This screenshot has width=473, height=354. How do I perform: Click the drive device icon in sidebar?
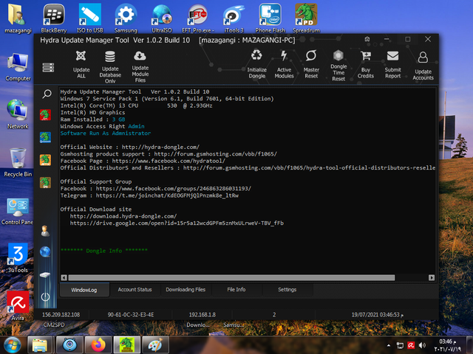point(45,274)
